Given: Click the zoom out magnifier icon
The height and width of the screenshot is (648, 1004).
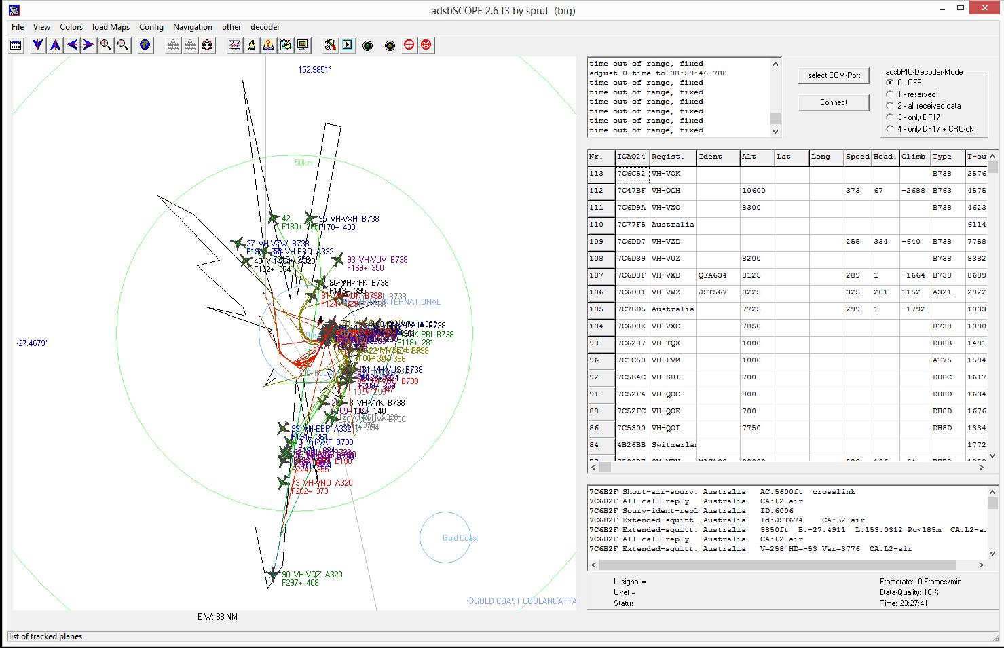Looking at the screenshot, I should point(123,45).
